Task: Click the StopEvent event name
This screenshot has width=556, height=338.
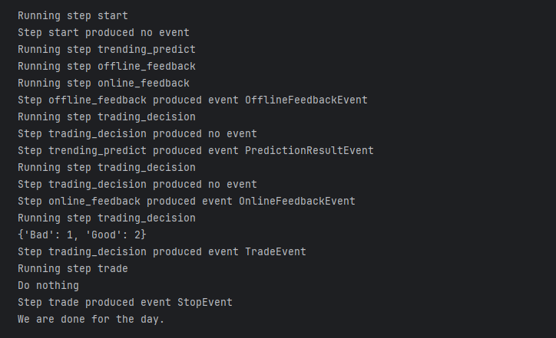Action: (205, 302)
